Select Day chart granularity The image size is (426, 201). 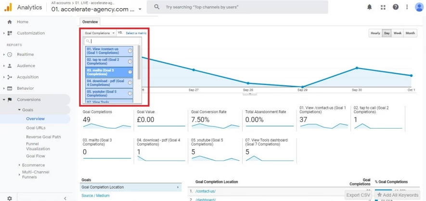(387, 33)
